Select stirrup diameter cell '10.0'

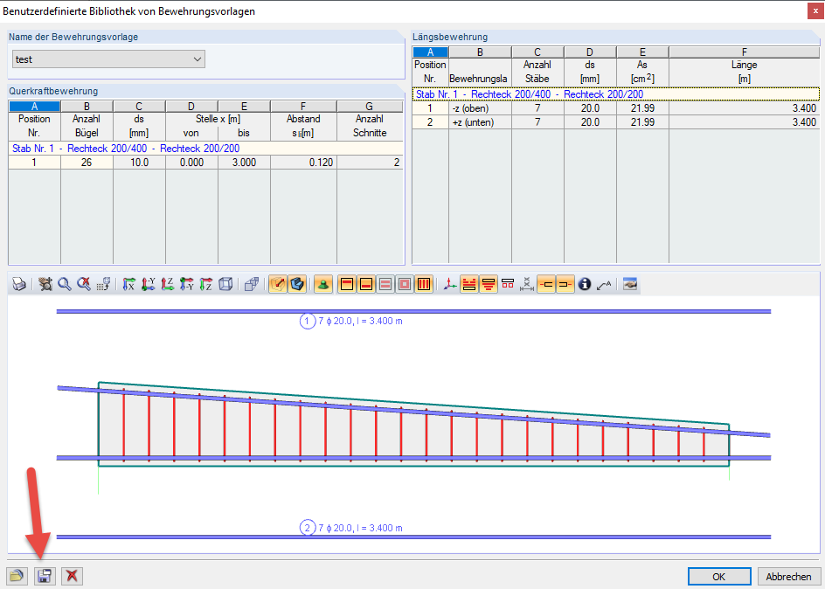point(140,163)
